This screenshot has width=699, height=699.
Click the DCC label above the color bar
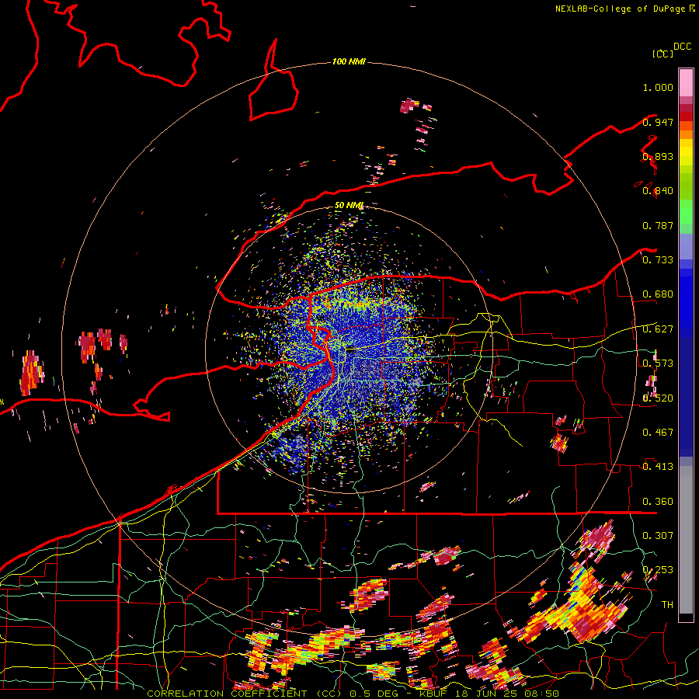(682, 47)
